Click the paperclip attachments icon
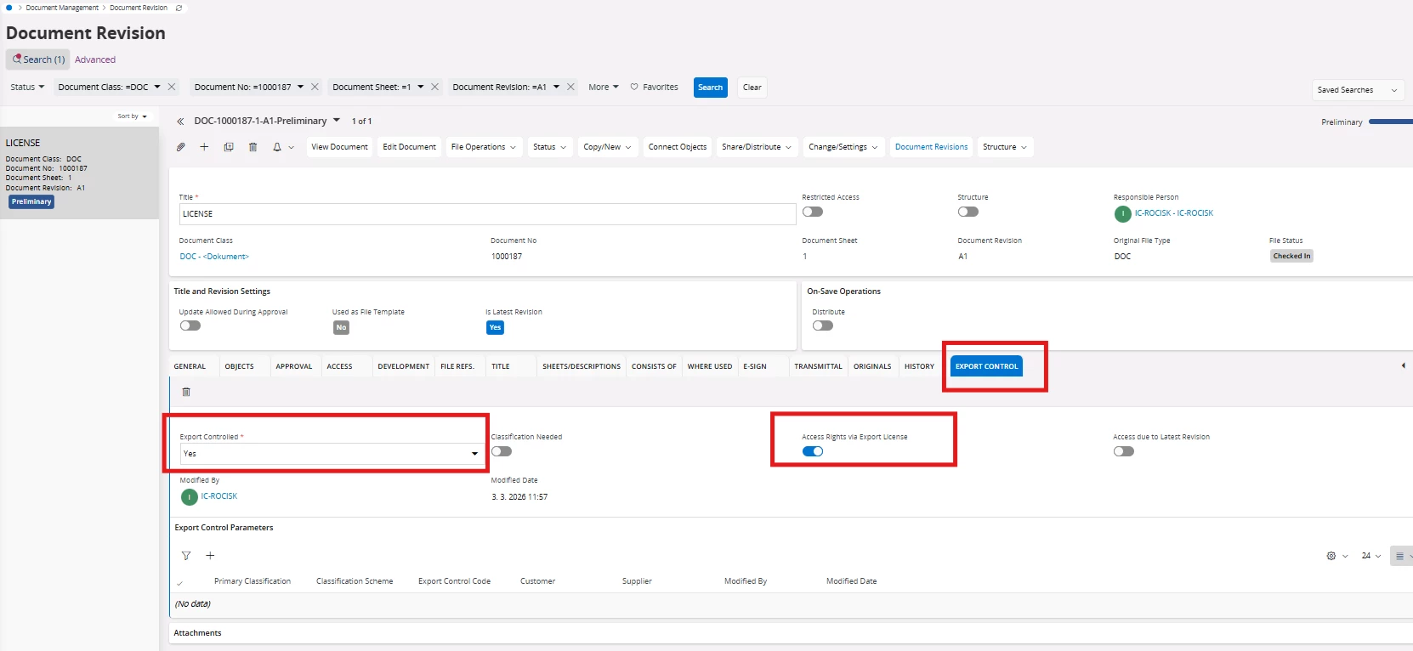 point(181,147)
